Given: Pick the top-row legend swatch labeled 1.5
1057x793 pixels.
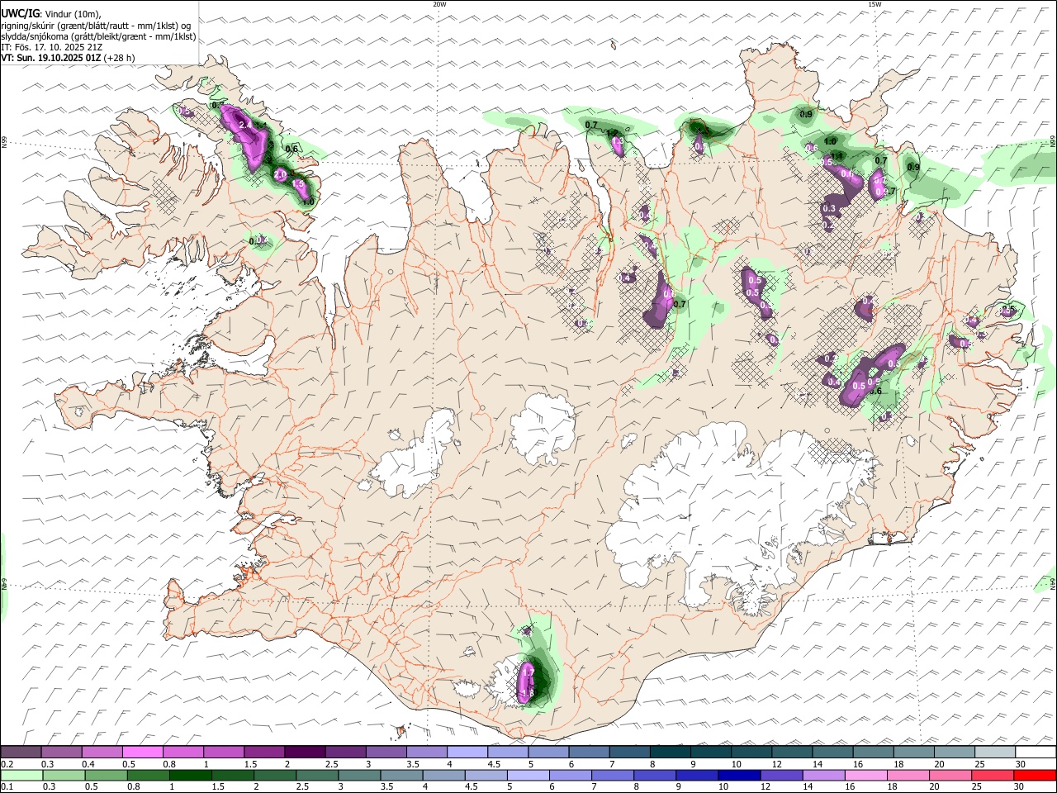Looking at the screenshot, I should click(264, 753).
